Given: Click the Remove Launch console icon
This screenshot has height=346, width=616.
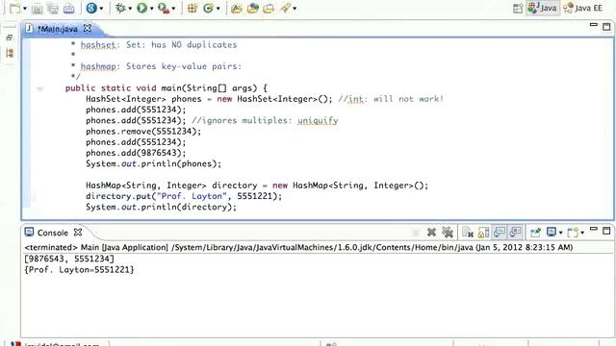Looking at the screenshot, I should 431,233.
